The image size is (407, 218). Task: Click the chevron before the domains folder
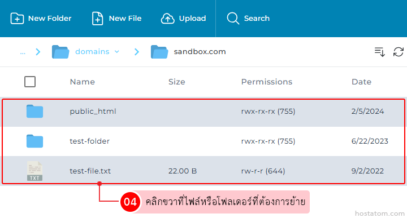click(38, 52)
